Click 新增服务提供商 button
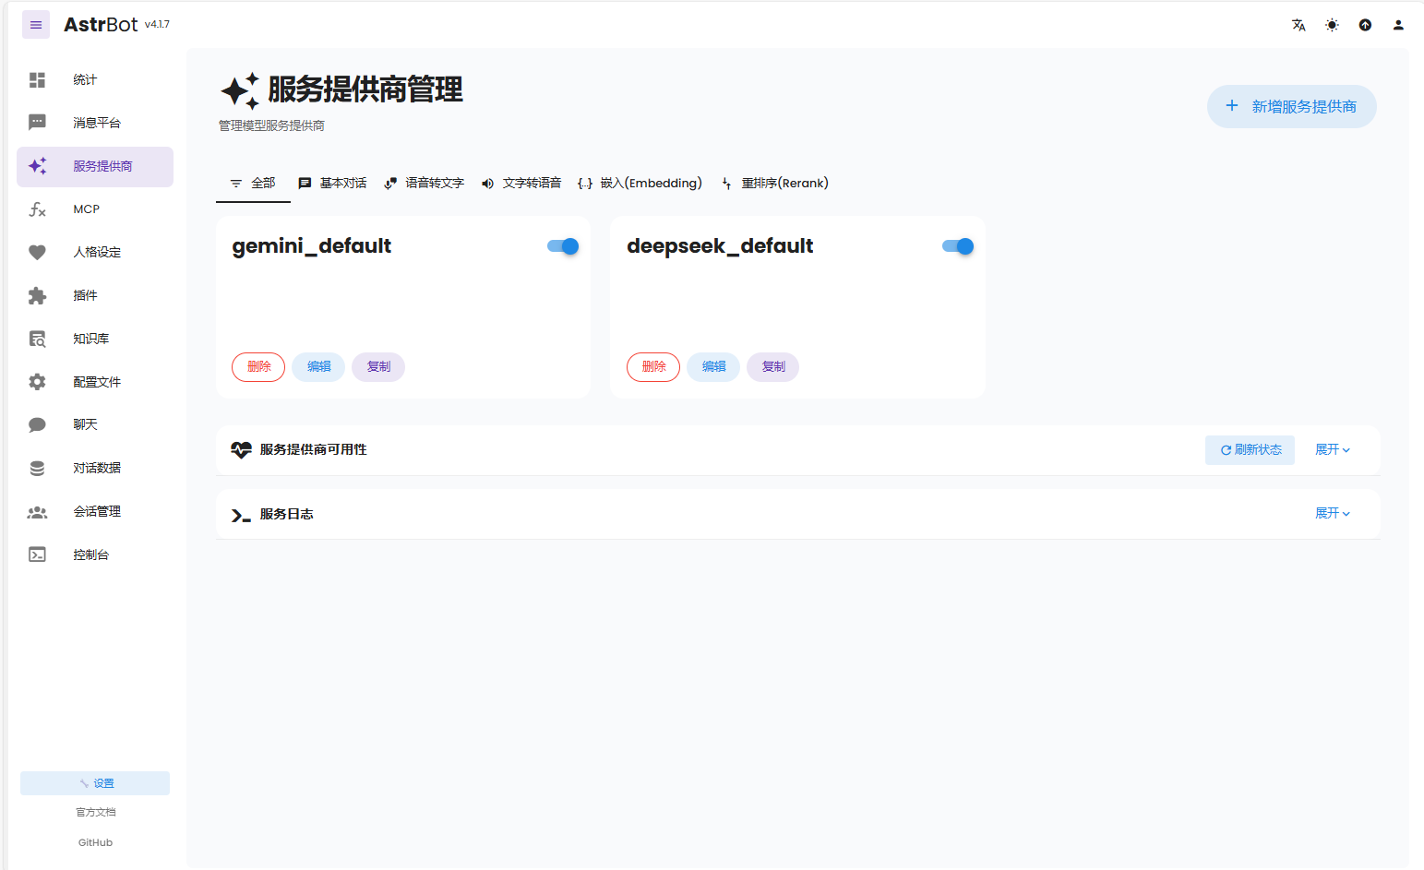 tap(1292, 107)
